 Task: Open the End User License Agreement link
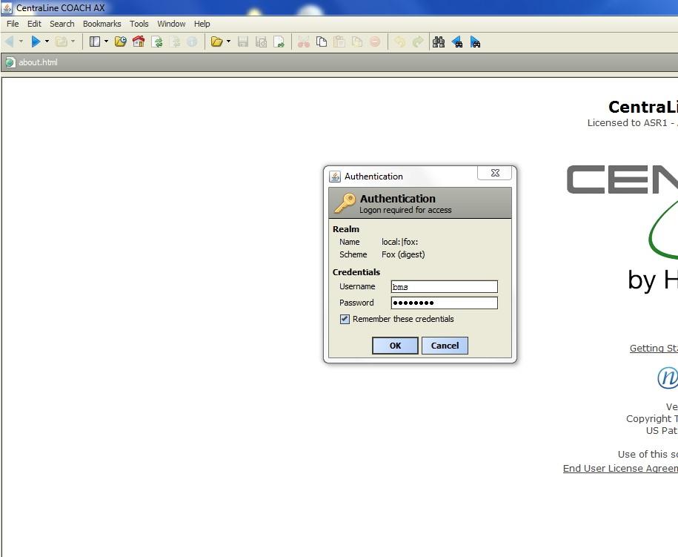coord(620,468)
